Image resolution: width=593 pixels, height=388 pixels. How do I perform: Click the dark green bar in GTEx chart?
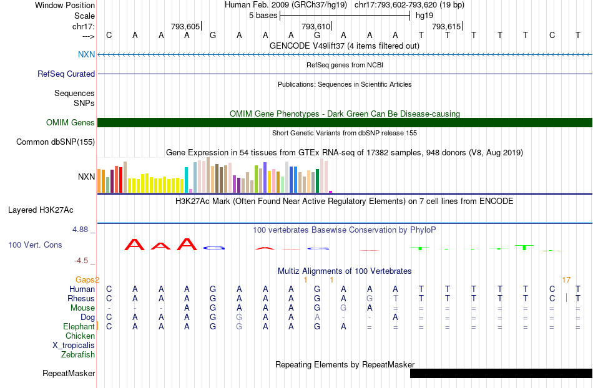(x=317, y=181)
